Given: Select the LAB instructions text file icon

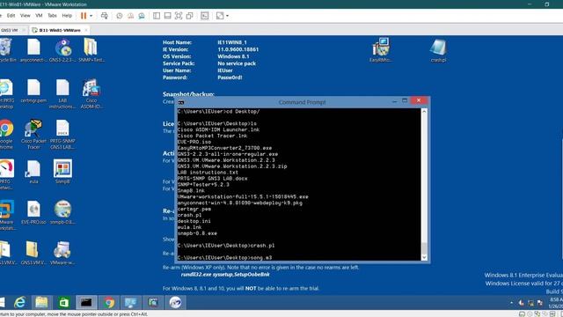Looking at the screenshot, I should (62, 94).
